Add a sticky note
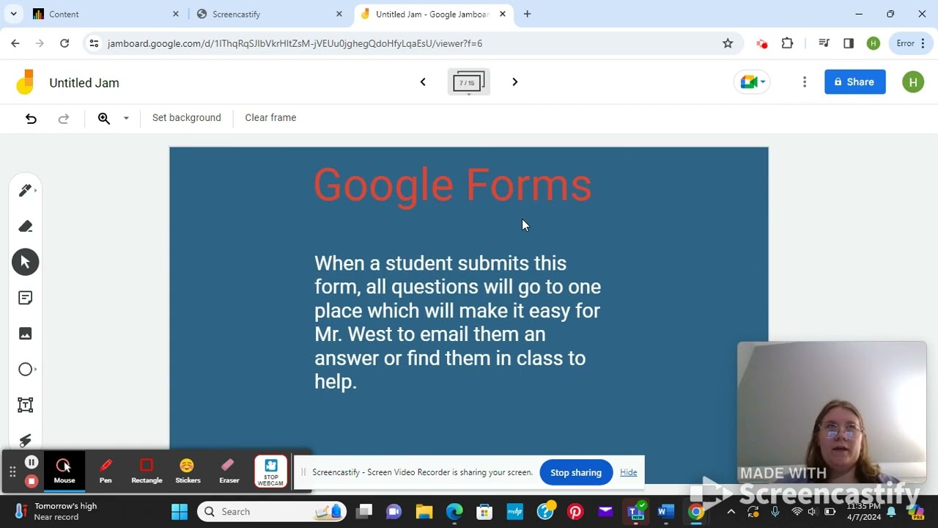Screen dimensions: 938x528 coord(26,298)
